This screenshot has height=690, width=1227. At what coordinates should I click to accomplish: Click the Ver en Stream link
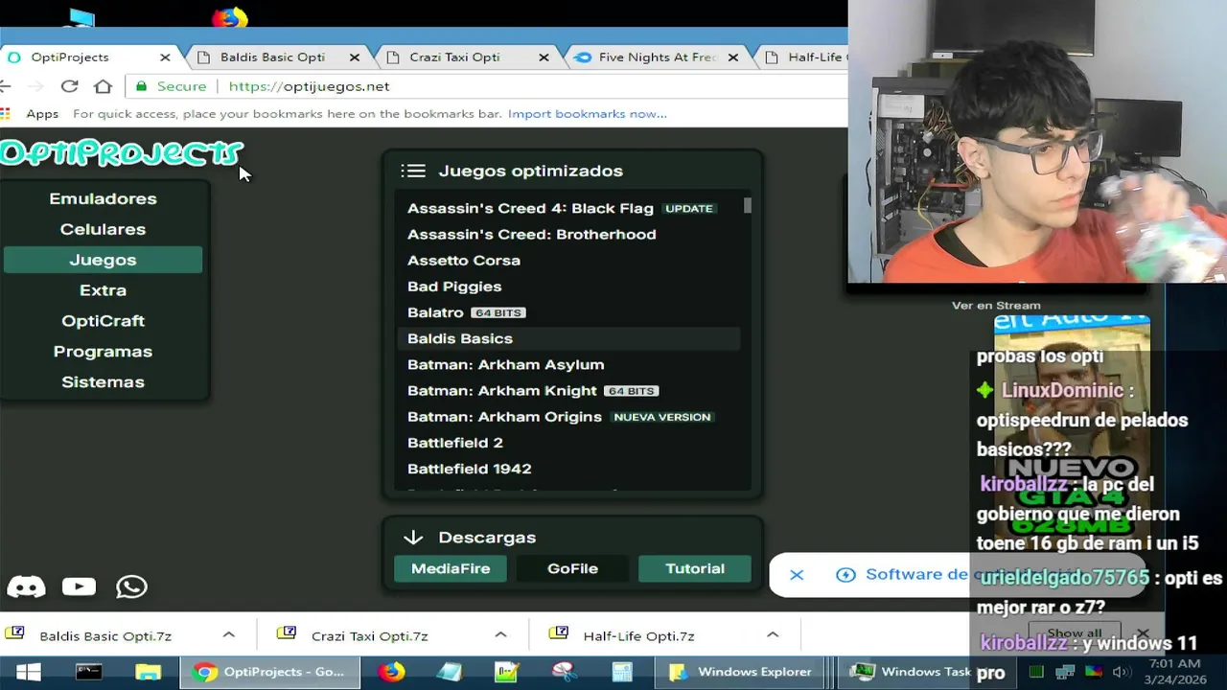[996, 305]
